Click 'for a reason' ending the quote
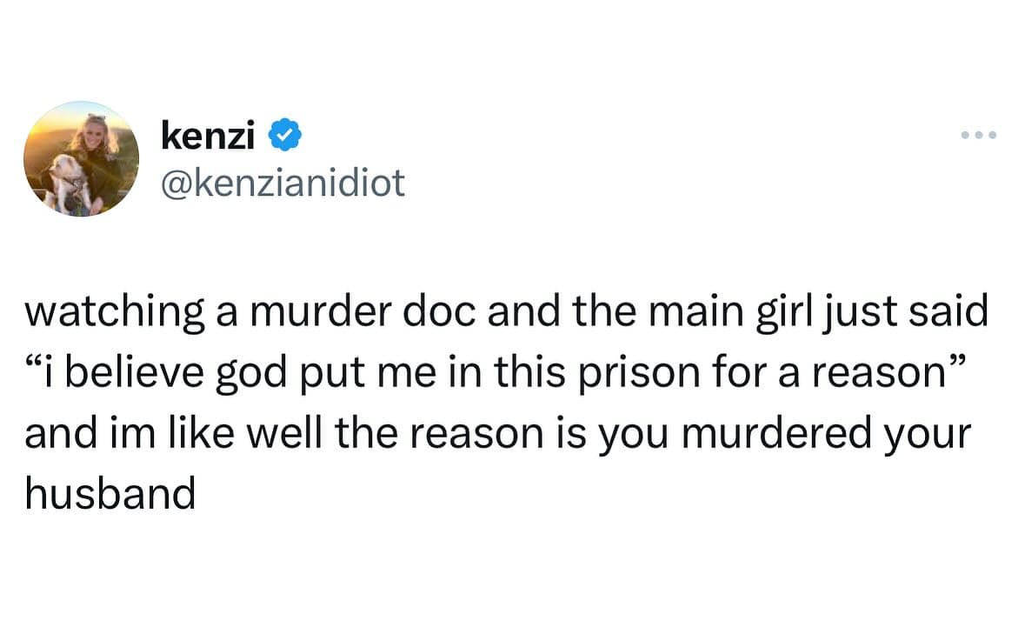 (840, 372)
